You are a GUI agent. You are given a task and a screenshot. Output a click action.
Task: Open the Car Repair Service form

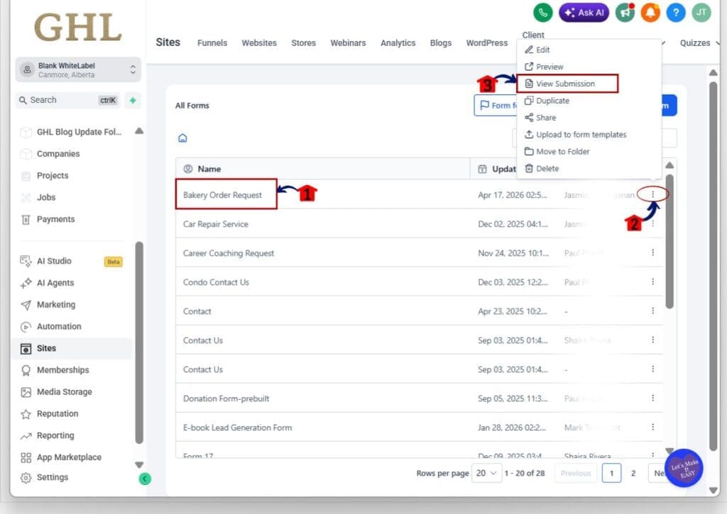(x=216, y=224)
